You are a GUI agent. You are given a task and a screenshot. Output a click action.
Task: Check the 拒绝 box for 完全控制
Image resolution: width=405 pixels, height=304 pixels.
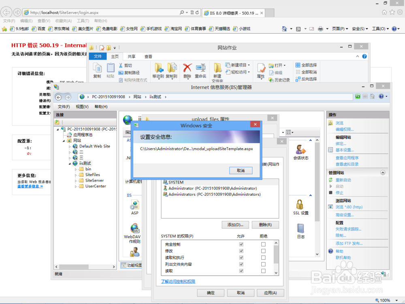coord(263,244)
